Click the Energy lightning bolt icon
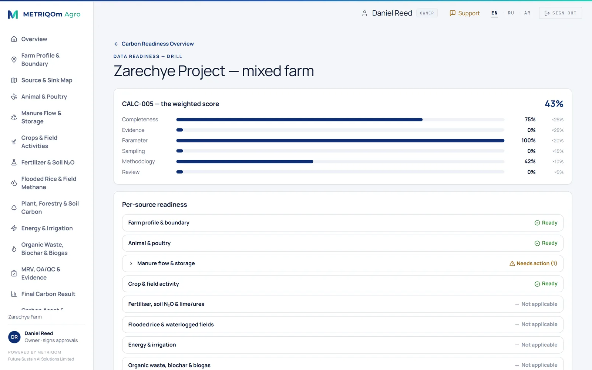The height and width of the screenshot is (370, 592). click(14, 228)
